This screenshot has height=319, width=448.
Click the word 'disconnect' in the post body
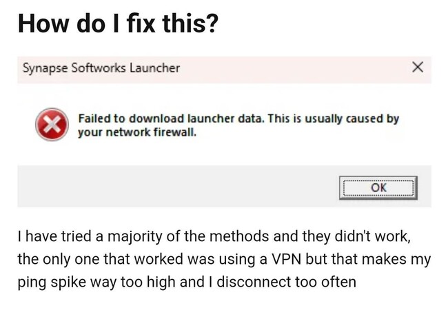point(254,282)
